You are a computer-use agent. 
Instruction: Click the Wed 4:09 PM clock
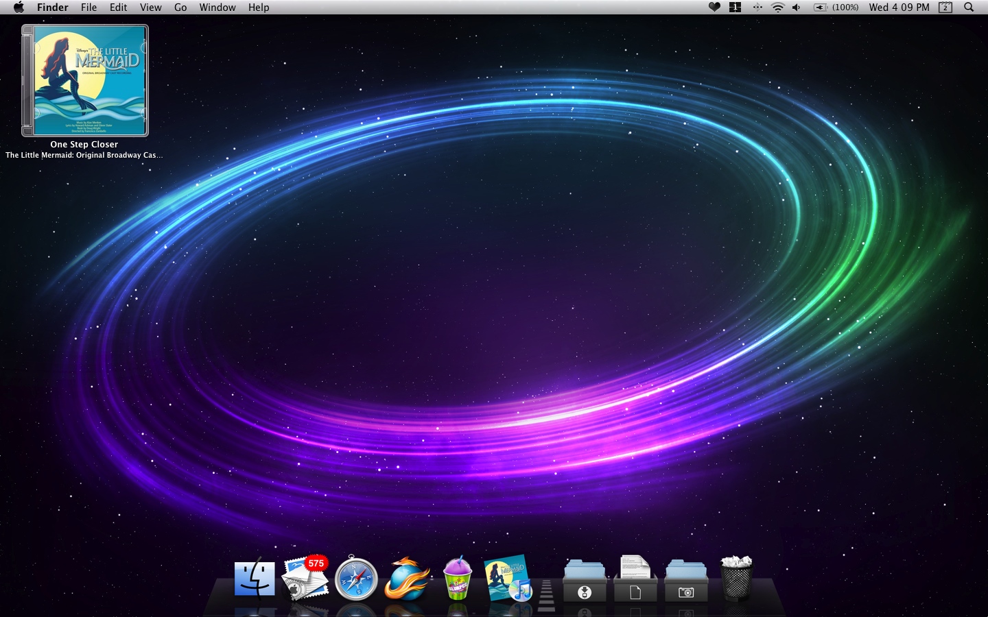[899, 8]
